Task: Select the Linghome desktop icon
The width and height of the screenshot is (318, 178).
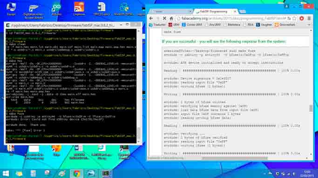Action: click(79, 9)
